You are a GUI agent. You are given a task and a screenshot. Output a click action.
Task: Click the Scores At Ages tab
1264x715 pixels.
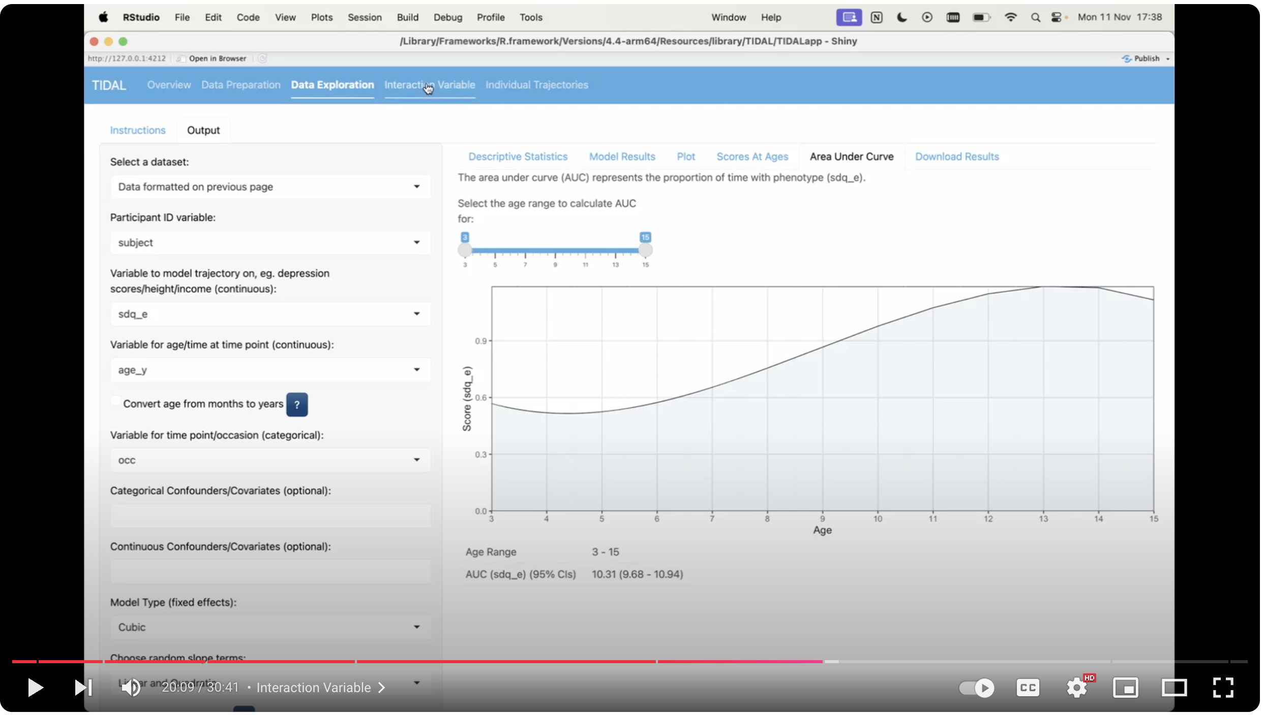[753, 156]
